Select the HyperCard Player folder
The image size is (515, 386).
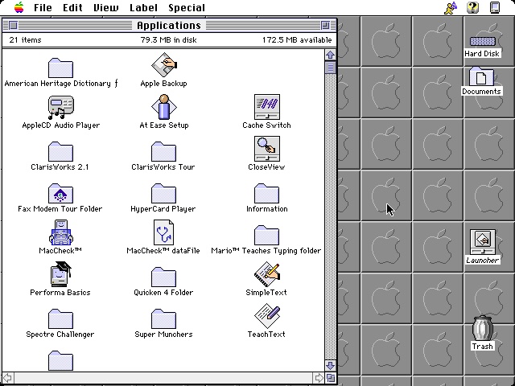(163, 193)
